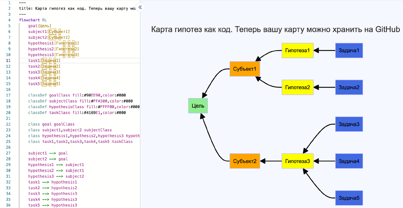The width and height of the screenshot is (403, 208).
Task: Select the blue Задача3 node
Action: coord(349,124)
